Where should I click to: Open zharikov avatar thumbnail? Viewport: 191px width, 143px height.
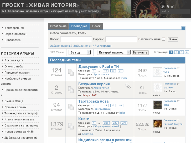pos(157,87)
